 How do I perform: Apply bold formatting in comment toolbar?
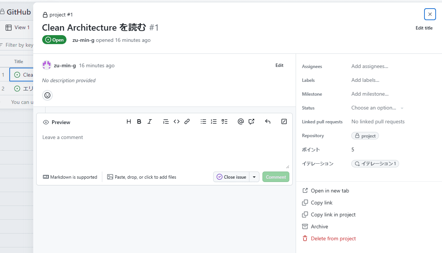click(x=139, y=121)
